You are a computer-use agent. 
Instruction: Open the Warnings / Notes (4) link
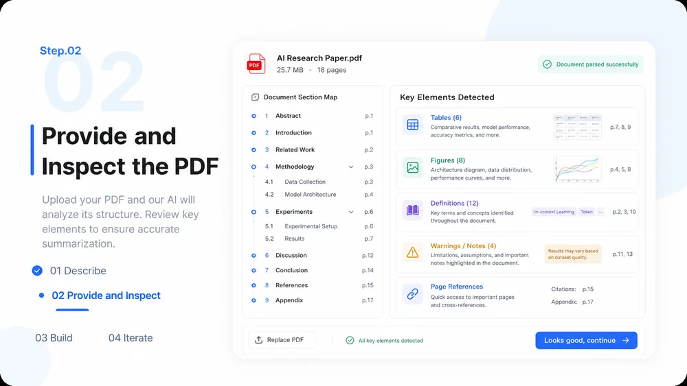463,246
